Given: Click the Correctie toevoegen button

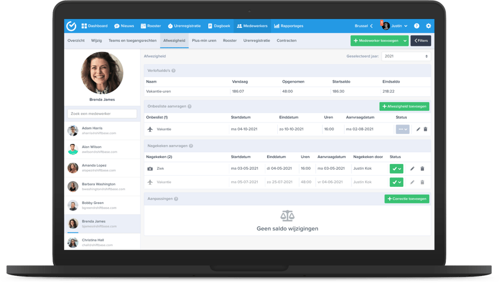Looking at the screenshot, I should [407, 199].
